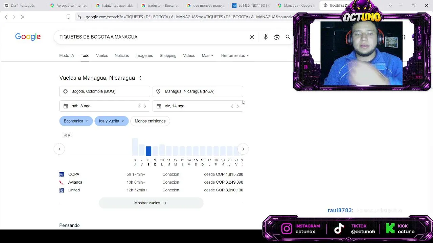Select the price bar for day 10

click(162, 150)
